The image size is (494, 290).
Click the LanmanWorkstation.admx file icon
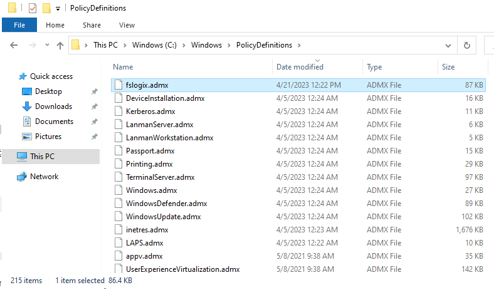pyautogui.click(x=118, y=137)
